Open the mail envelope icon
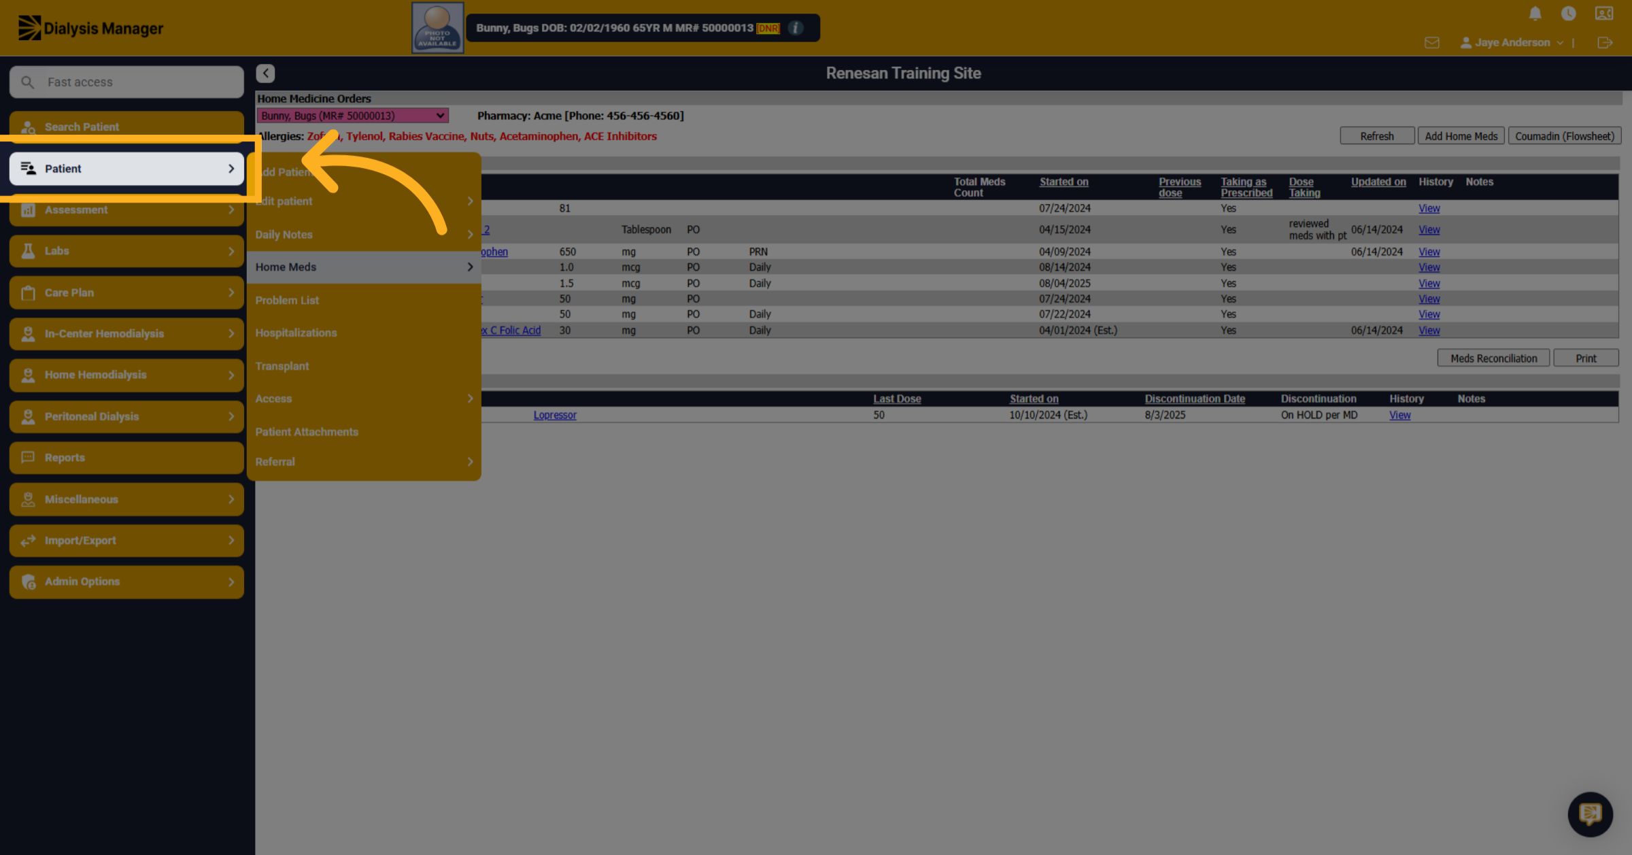 coord(1432,42)
